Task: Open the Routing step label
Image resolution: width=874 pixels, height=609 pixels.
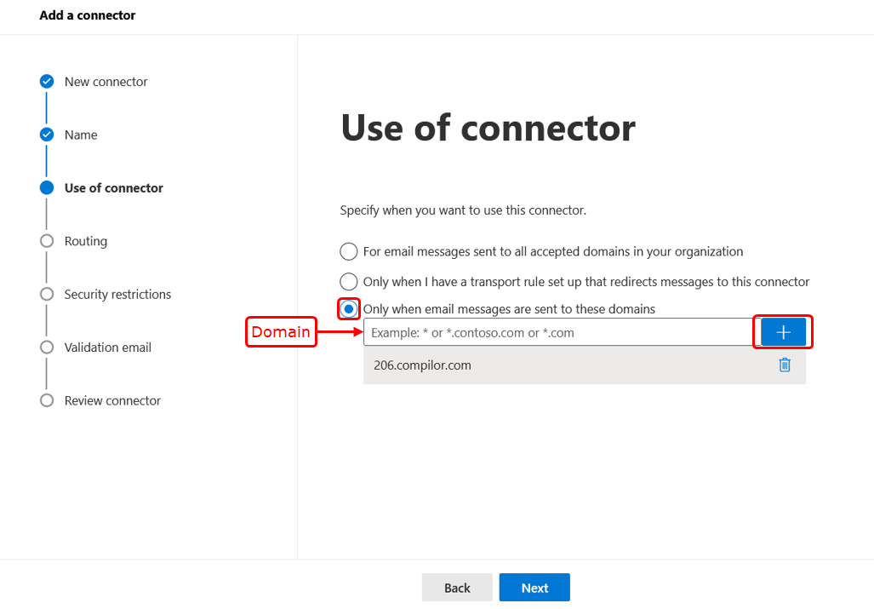Action: [x=86, y=241]
